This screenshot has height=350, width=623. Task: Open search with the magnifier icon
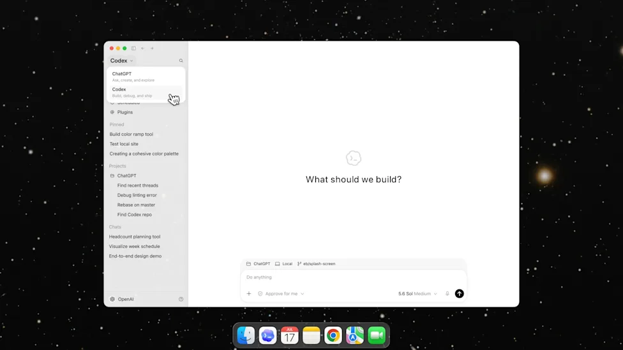point(181,61)
